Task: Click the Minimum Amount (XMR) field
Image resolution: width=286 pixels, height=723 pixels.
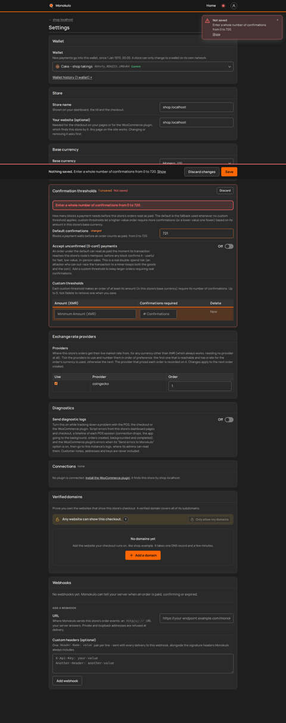Action: click(95, 313)
